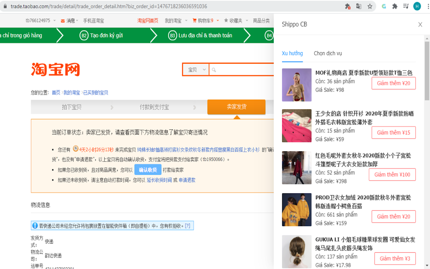430x269 pixels.
Task: Click the 首页 breadcrumb link
Action: coord(56,93)
